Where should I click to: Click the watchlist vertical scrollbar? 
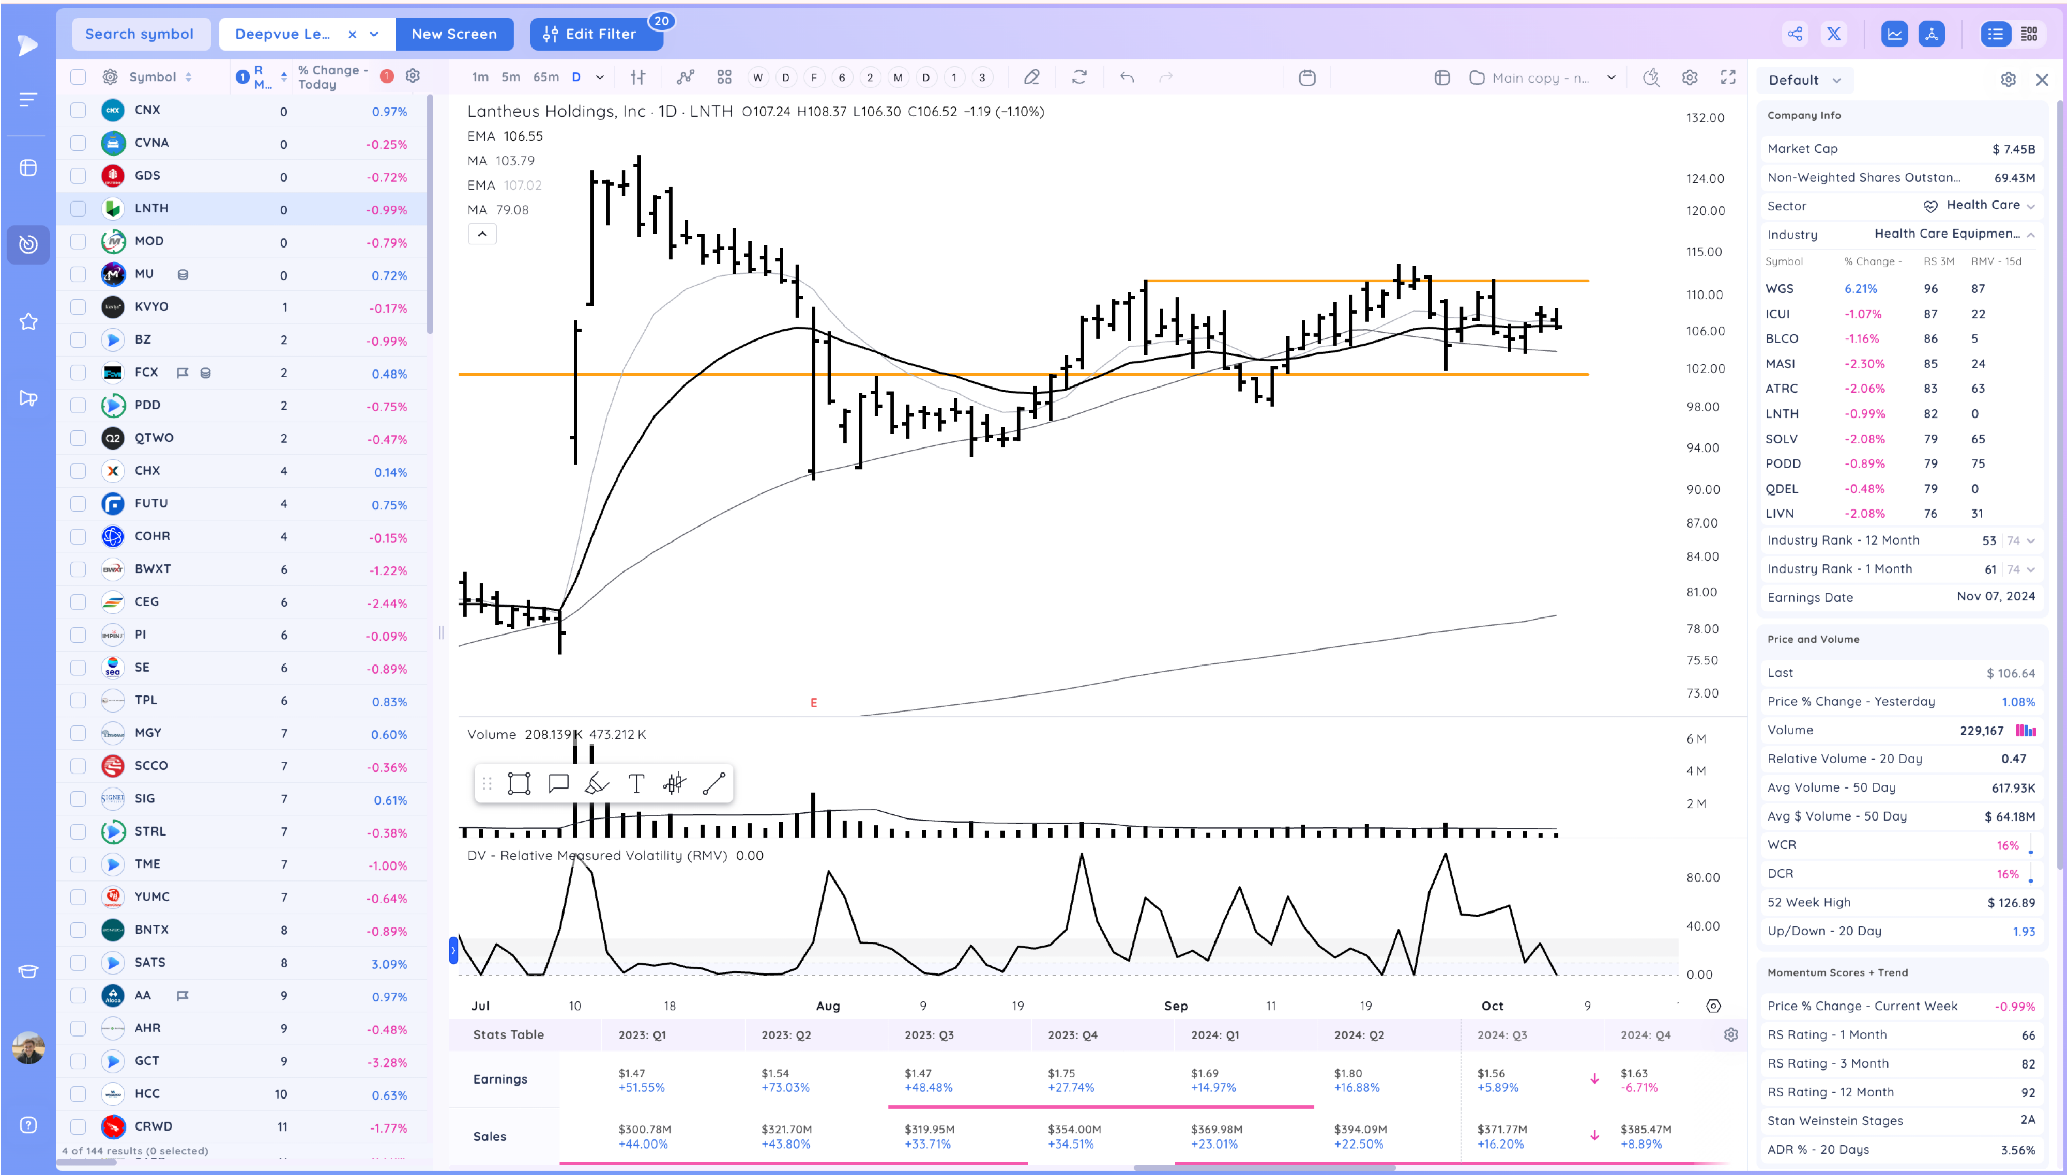tap(430, 214)
